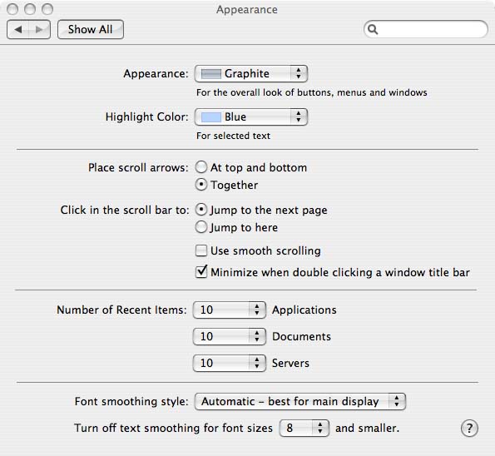
Task: Open Font smoothing style dropdown
Action: click(x=299, y=401)
